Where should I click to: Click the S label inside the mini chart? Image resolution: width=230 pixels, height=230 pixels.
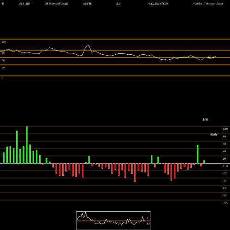[x=147, y=218]
